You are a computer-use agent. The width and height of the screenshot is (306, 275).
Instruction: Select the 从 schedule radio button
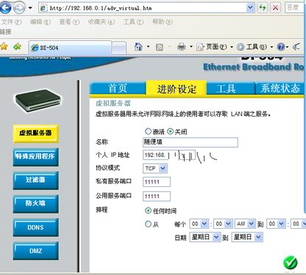pyautogui.click(x=148, y=224)
